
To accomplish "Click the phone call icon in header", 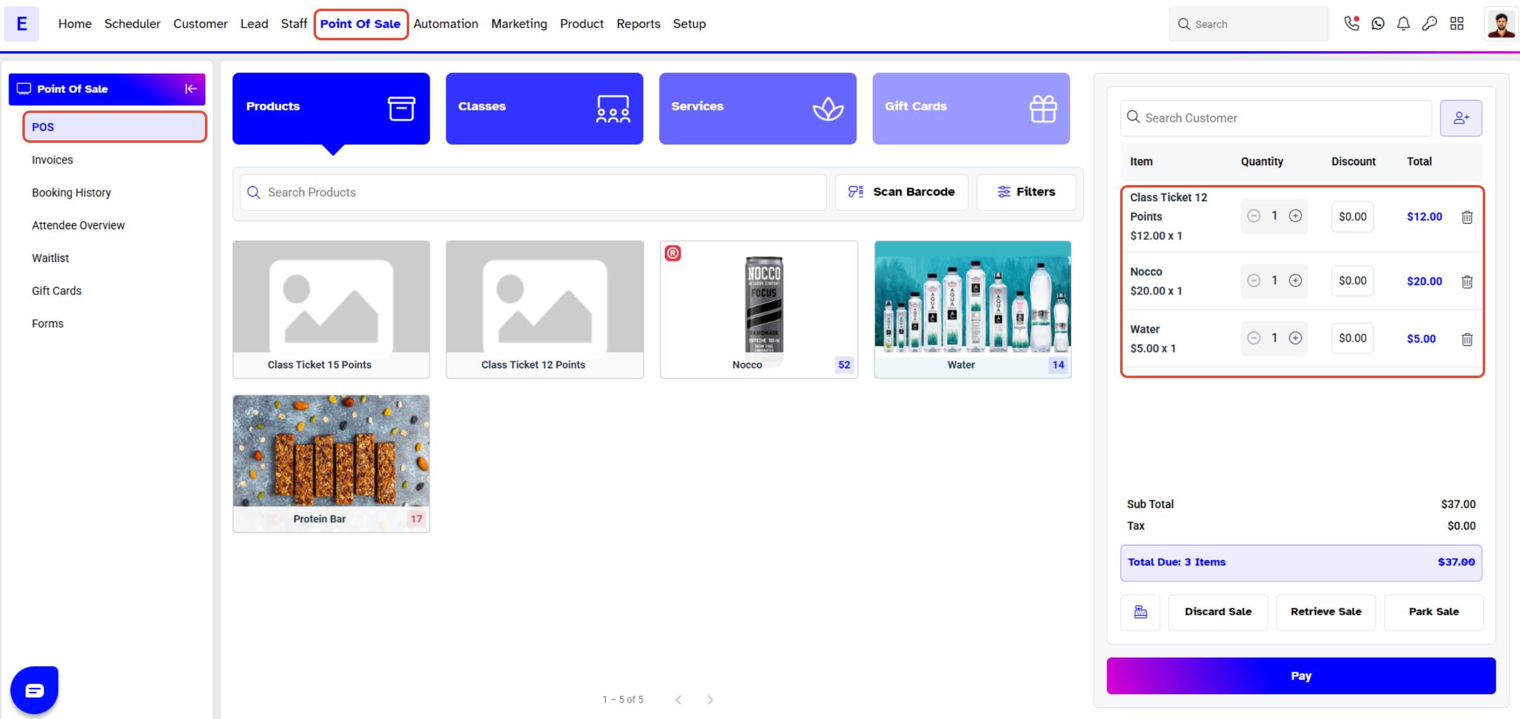I will point(1350,24).
